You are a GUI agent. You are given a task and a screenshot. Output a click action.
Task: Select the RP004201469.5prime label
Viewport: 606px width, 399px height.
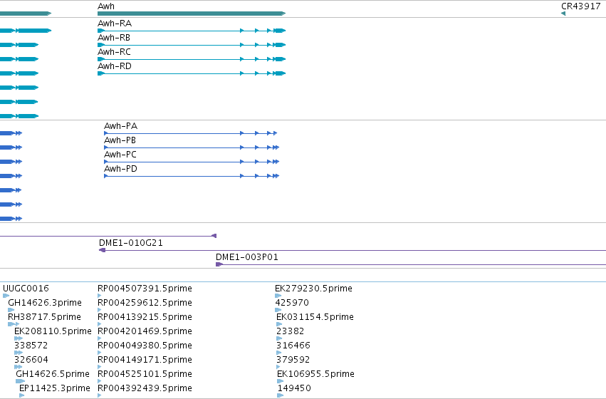tap(145, 331)
